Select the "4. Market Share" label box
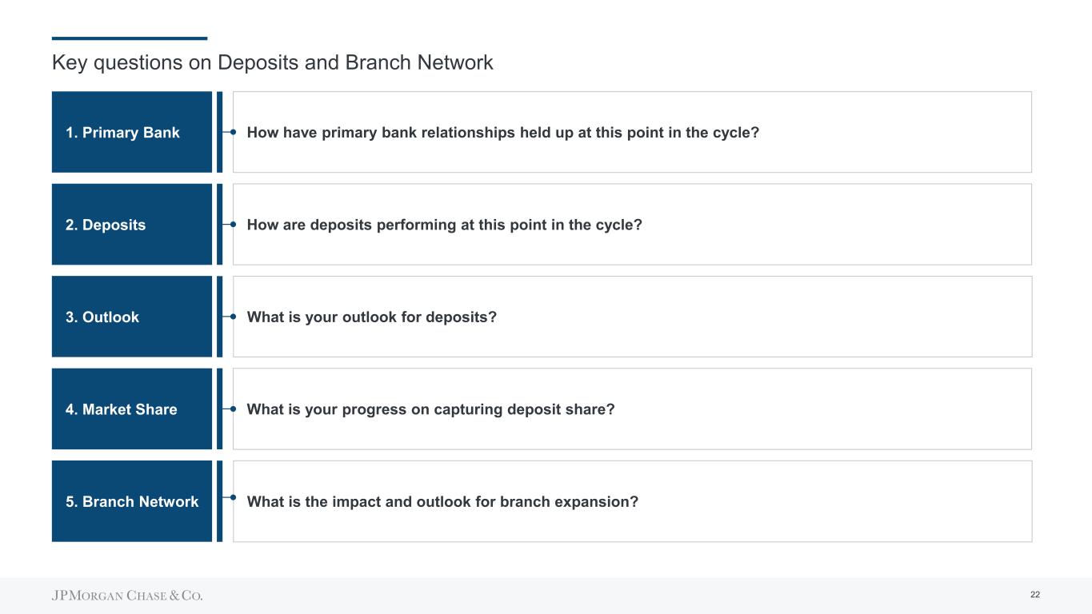 coord(132,409)
